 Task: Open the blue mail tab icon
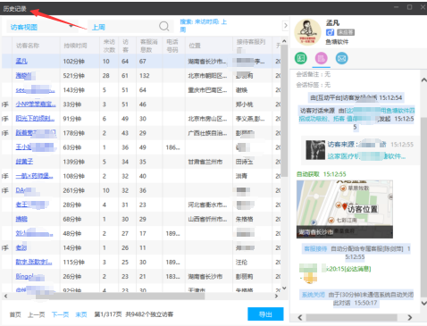click(x=341, y=58)
